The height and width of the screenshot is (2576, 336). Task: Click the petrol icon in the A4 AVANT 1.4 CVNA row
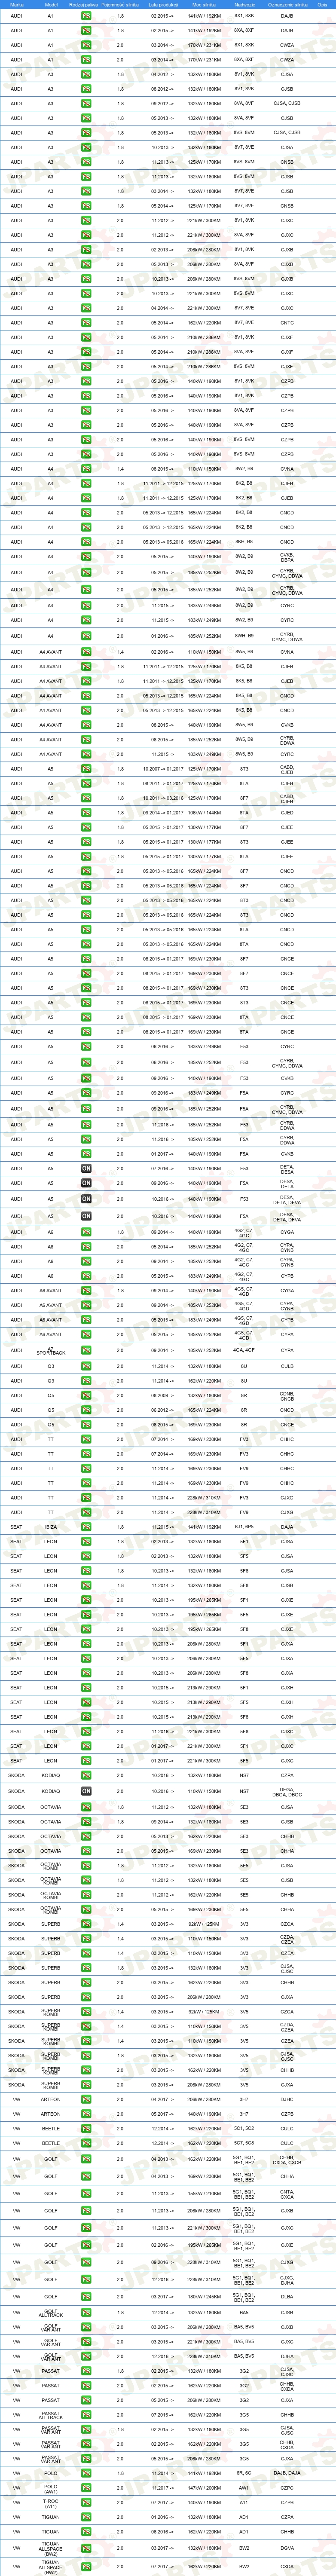coord(86,652)
